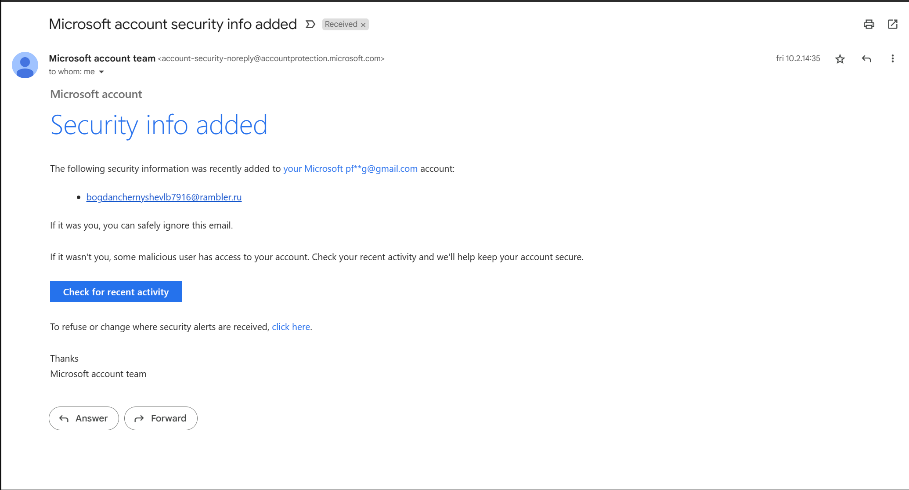Reply using the arrow icon near the date
This screenshot has height=490, width=909.
[866, 59]
